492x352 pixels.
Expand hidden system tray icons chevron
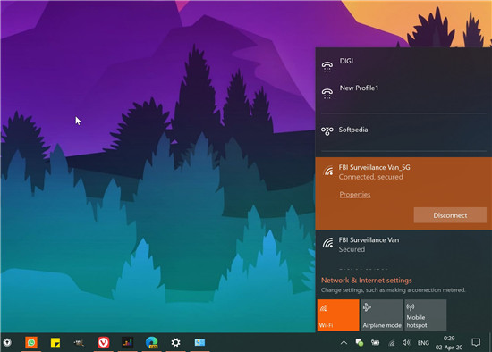[x=344, y=342]
